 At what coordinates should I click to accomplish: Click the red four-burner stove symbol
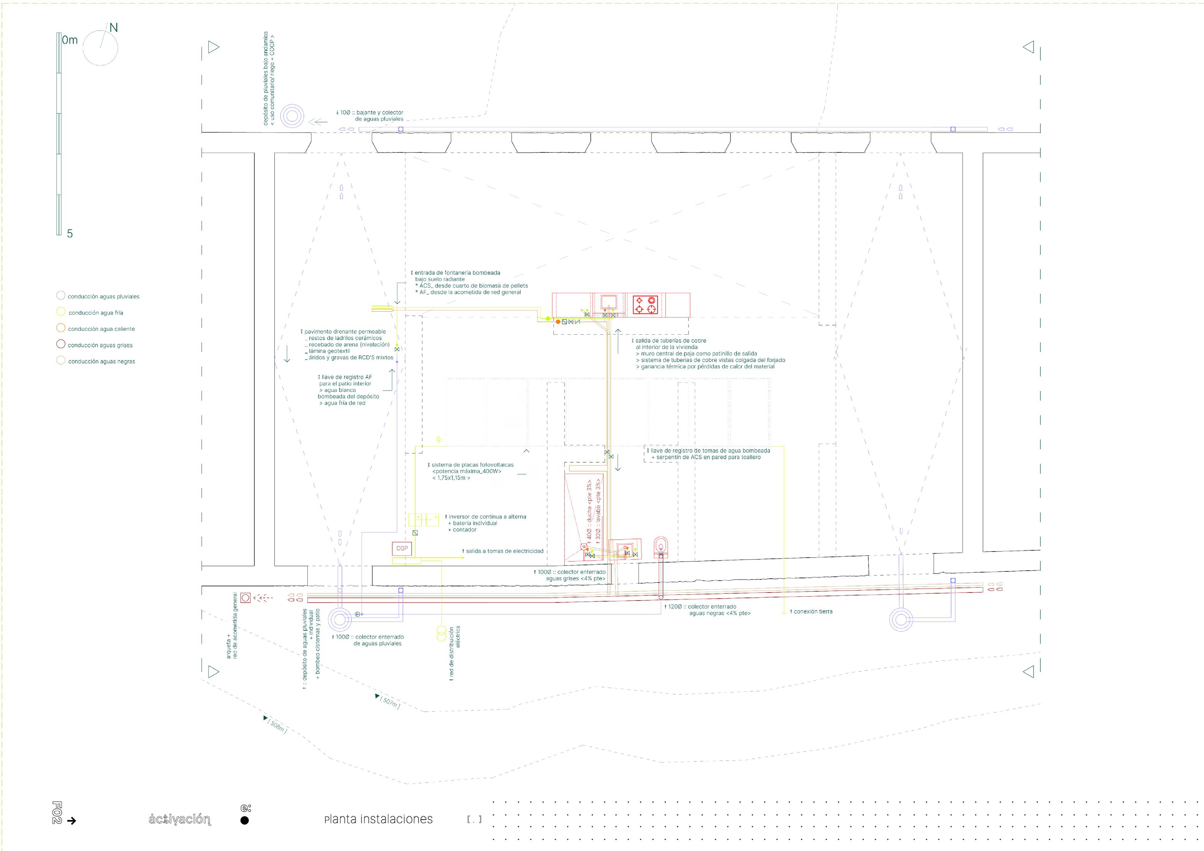click(645, 305)
